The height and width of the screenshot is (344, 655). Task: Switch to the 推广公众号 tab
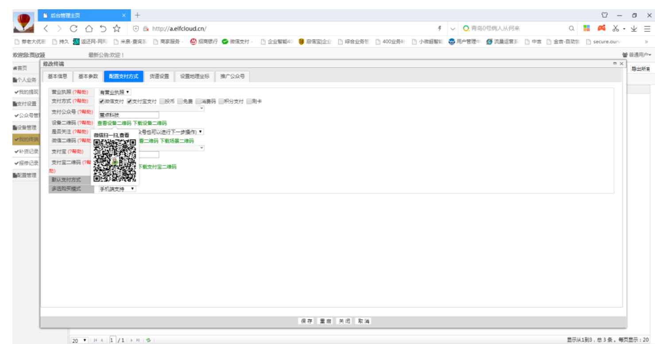point(233,76)
